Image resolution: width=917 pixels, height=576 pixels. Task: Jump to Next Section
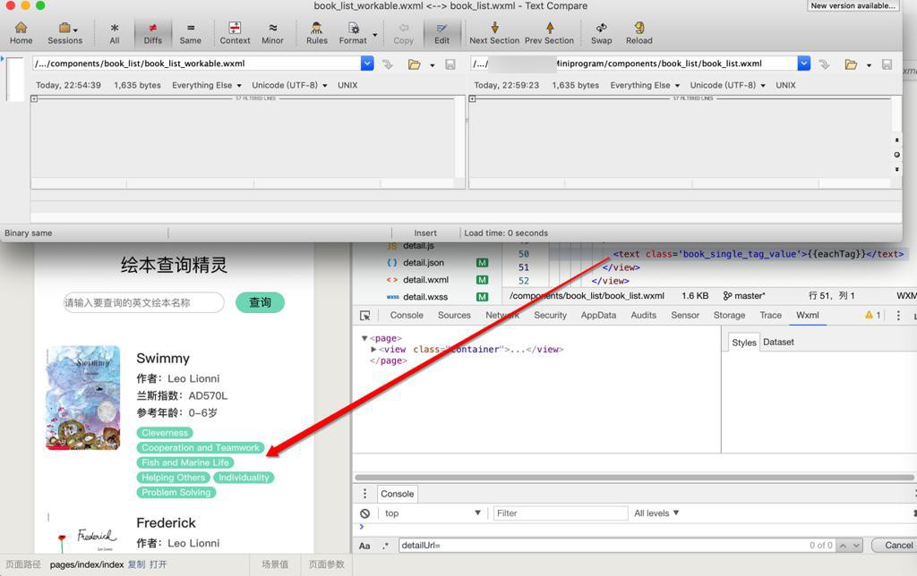(x=494, y=33)
